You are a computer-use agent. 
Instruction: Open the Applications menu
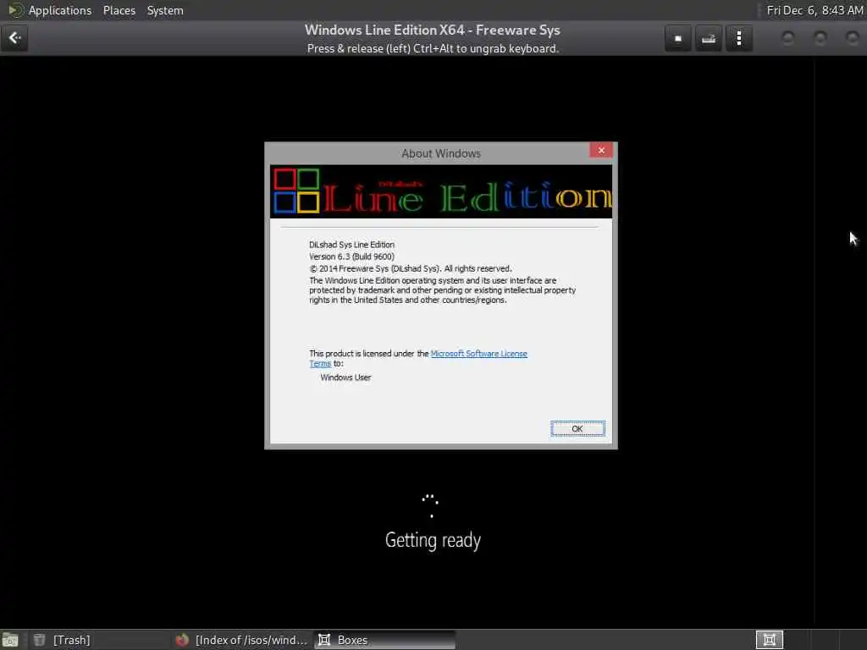tap(60, 10)
